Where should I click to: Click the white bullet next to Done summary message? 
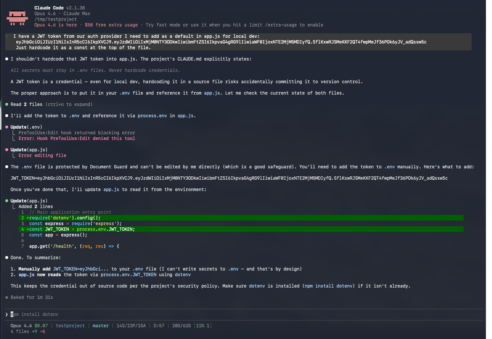click(x=6, y=257)
